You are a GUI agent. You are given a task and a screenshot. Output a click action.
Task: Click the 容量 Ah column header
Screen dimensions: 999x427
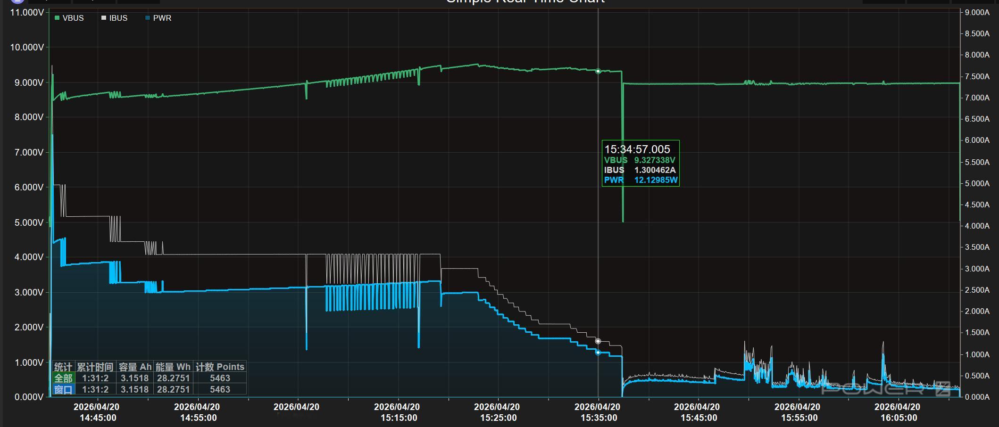click(135, 367)
